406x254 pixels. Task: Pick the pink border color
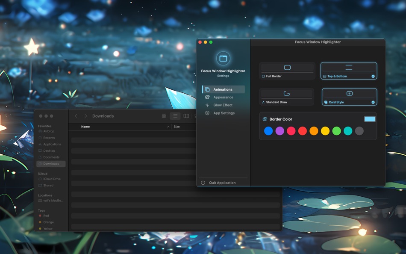click(x=291, y=131)
